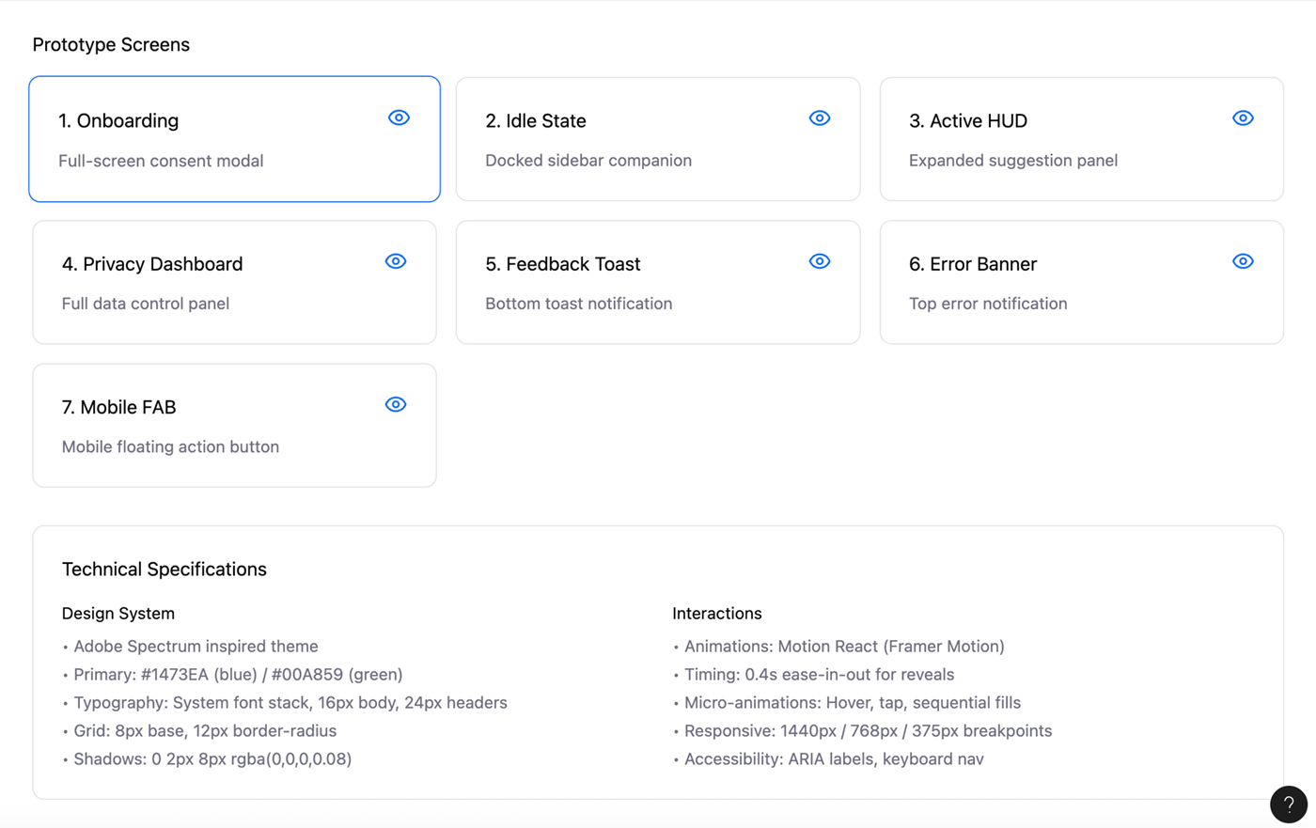Open the 7. Mobile FAB card title
Screen dimensions: 1316x828
pyautogui.click(x=118, y=408)
